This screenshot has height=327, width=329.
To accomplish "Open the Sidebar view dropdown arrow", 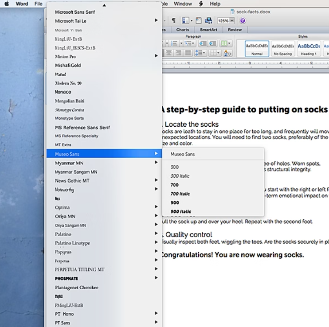I will (192, 20).
